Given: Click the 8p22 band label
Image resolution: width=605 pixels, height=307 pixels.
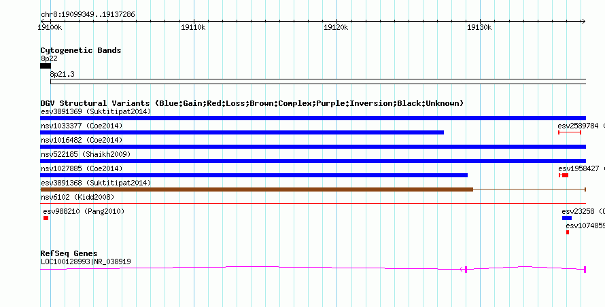Looking at the screenshot, I should [49, 58].
